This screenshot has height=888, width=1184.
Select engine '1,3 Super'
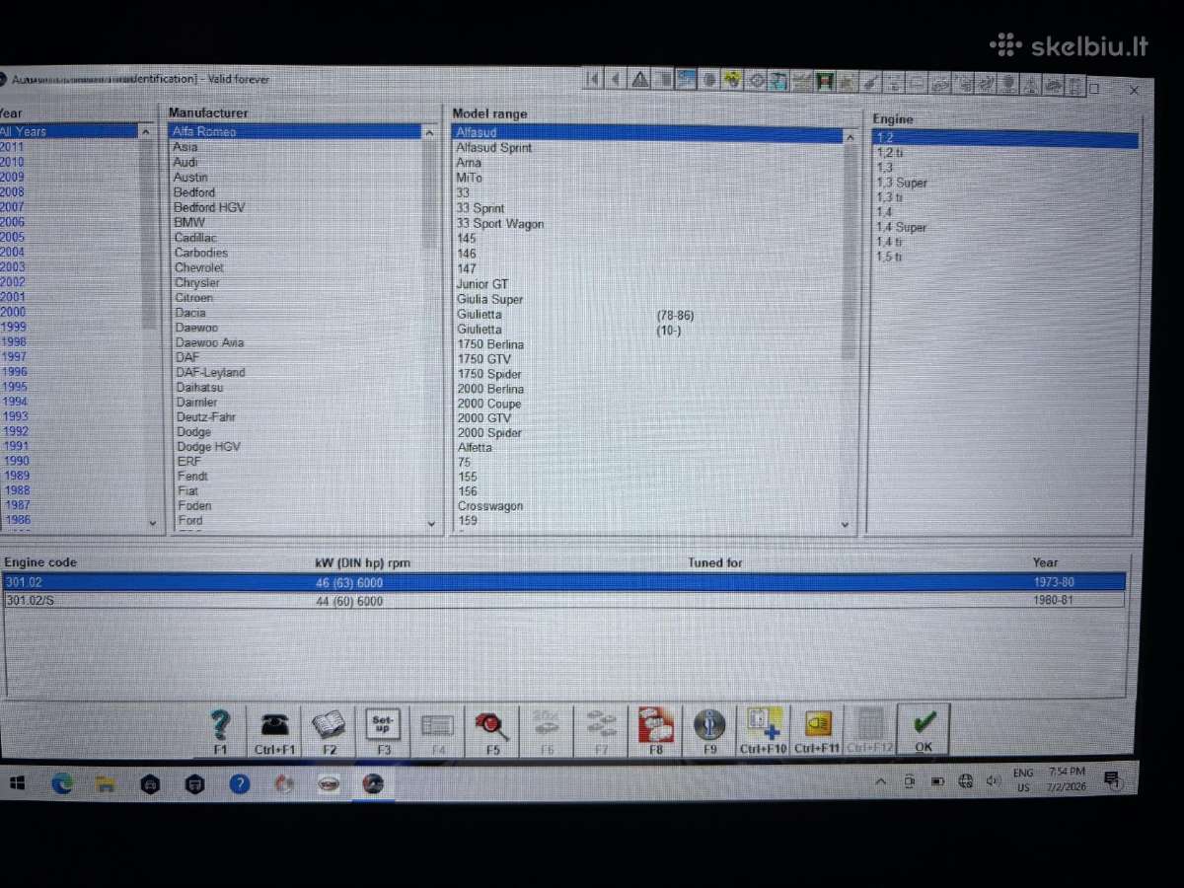[x=902, y=183]
